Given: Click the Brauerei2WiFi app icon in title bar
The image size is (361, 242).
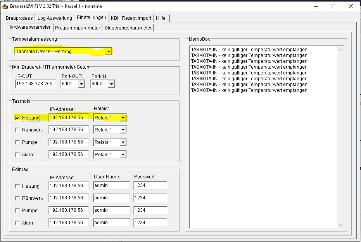Looking at the screenshot, I should coord(4,6).
